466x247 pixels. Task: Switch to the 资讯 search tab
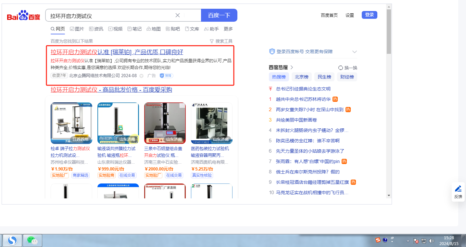pyautogui.click(x=96, y=29)
